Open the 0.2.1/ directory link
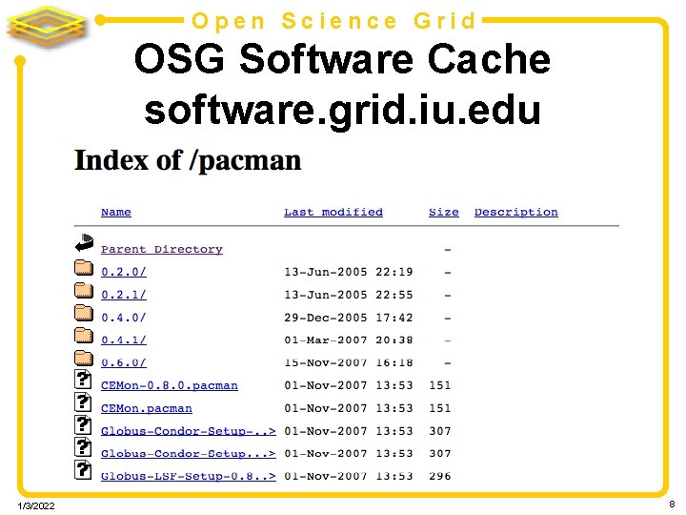Viewport: 686px width, 515px height. coord(124,295)
